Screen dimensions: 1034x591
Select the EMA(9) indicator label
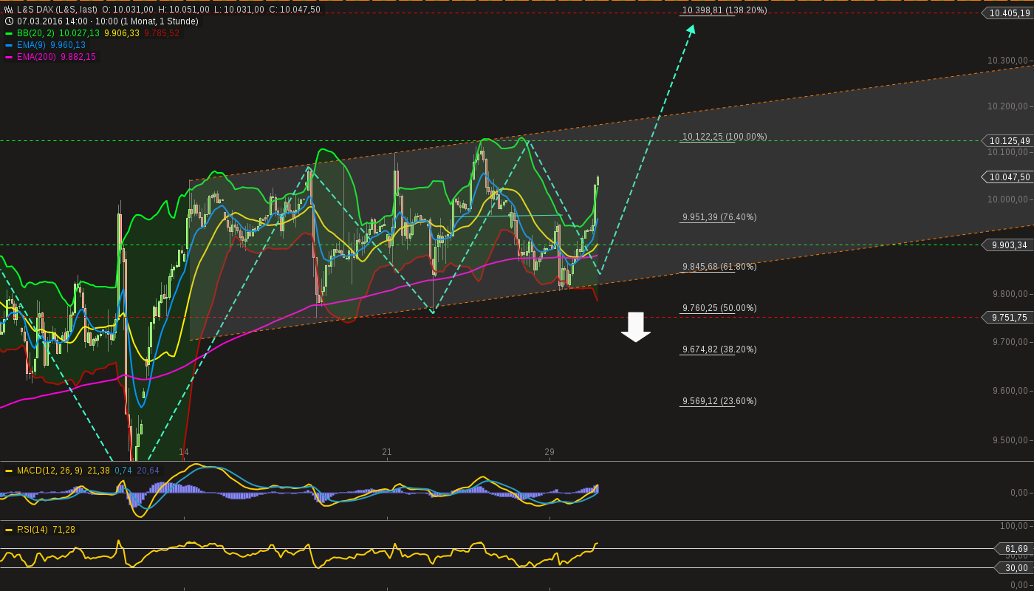point(32,45)
